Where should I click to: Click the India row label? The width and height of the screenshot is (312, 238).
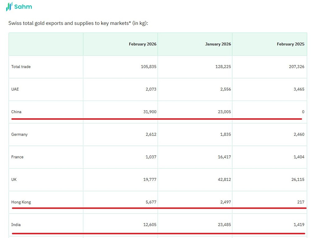click(16, 225)
